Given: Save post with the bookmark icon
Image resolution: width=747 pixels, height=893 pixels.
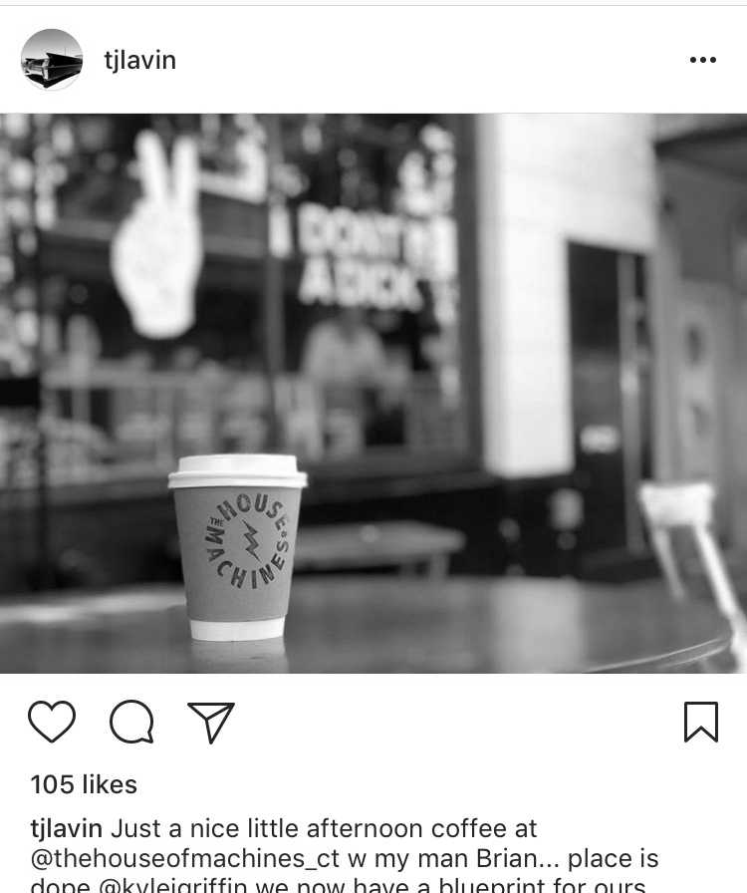Looking at the screenshot, I should click(701, 722).
